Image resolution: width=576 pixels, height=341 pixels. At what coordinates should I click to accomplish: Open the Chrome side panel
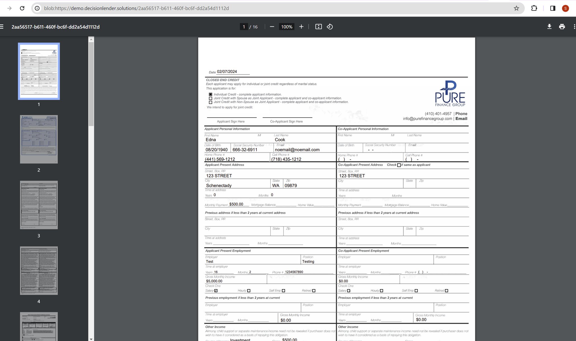tap(552, 8)
